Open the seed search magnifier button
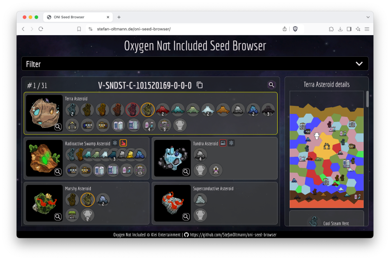The height and width of the screenshot is (260, 390). pos(271,85)
